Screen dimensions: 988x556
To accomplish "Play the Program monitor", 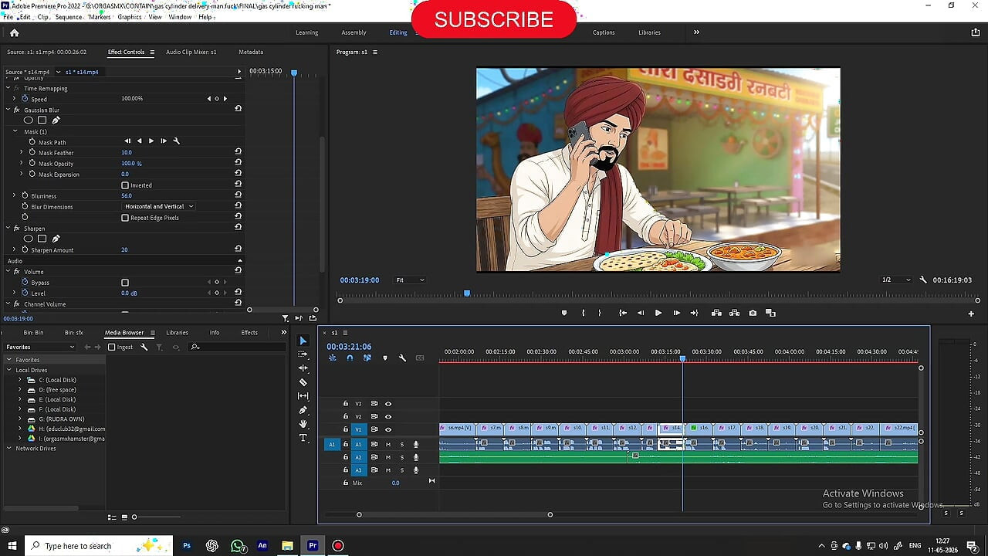I will pos(658,313).
